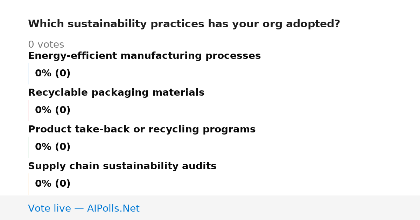Click the orange bar for Supply chain audits
Viewport: 420px width, 220px height.
[x=28, y=184]
